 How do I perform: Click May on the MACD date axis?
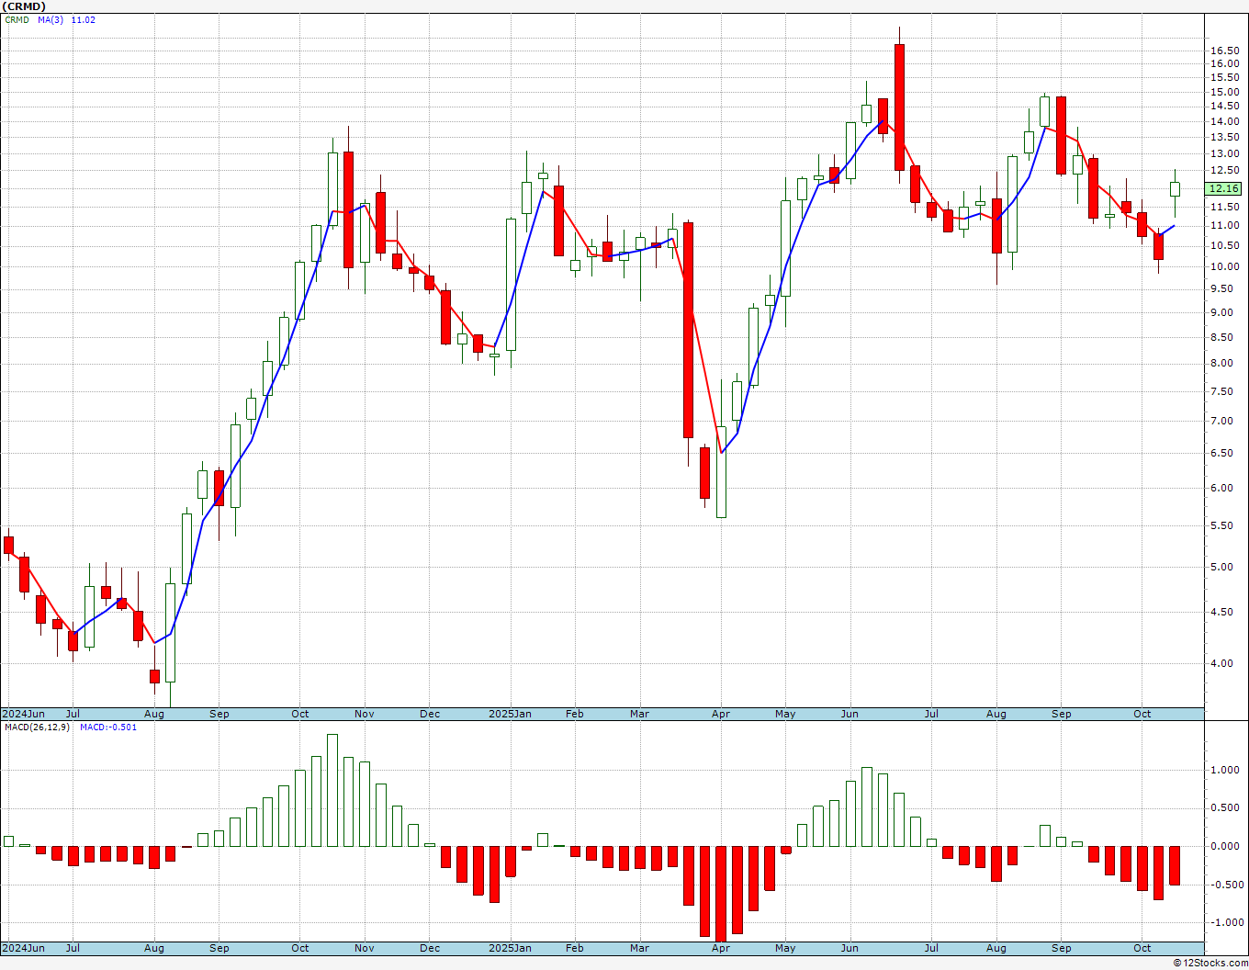click(785, 948)
